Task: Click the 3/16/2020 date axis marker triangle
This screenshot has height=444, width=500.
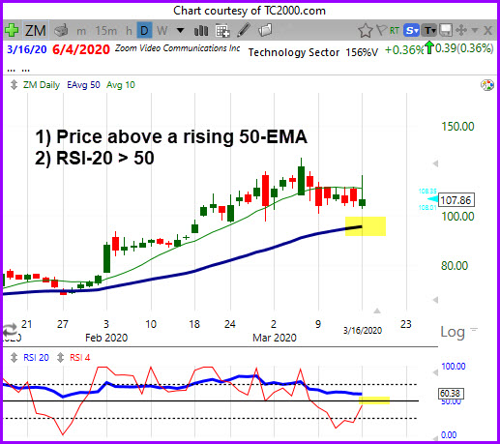Action: coord(377,311)
